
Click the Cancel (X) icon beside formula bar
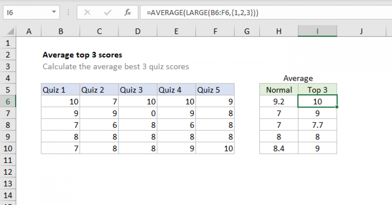(x=88, y=12)
